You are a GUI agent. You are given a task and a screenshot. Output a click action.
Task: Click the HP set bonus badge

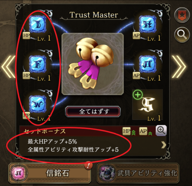point(126,131)
